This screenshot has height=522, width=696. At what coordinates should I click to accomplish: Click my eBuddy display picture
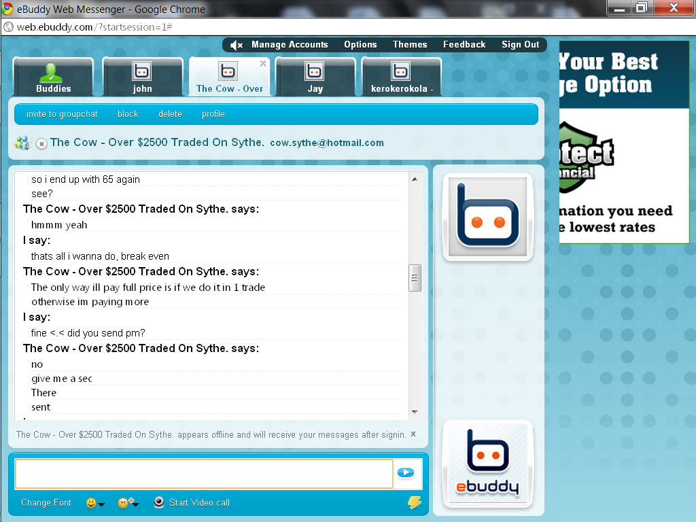coord(488,464)
